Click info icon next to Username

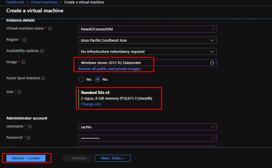30,126
